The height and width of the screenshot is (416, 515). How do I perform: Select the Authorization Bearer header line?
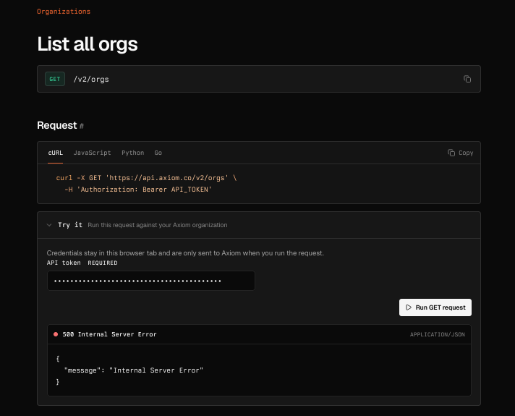pyautogui.click(x=138, y=190)
